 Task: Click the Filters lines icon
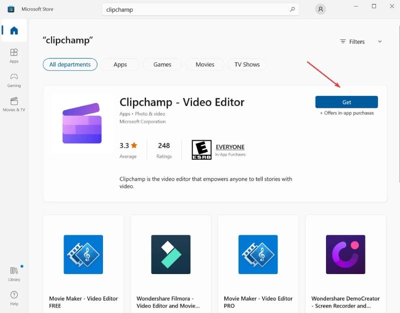343,41
